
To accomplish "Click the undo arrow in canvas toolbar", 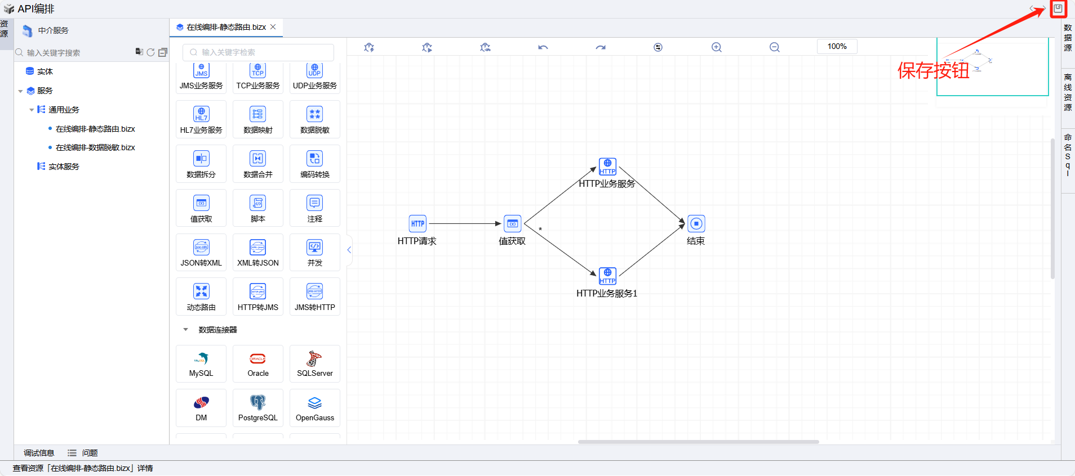I will [x=543, y=47].
